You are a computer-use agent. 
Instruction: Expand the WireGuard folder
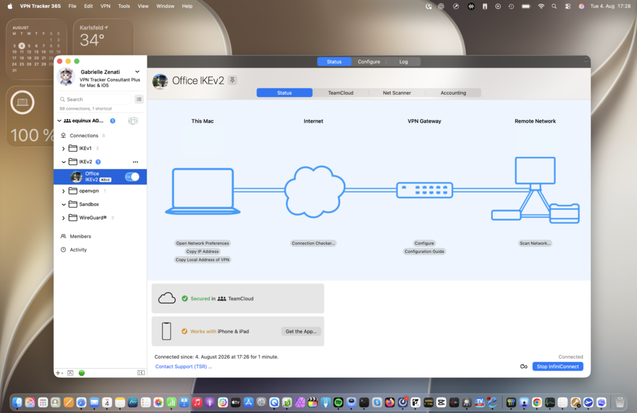pyautogui.click(x=63, y=217)
